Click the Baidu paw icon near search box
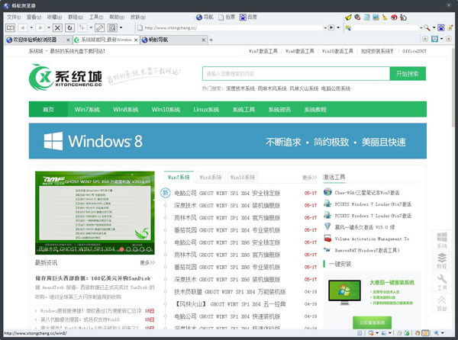The height and width of the screenshot is (340, 458). coord(440,27)
